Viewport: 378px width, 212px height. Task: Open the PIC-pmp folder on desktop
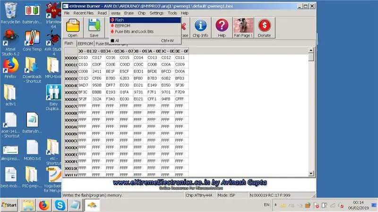(x=32, y=178)
